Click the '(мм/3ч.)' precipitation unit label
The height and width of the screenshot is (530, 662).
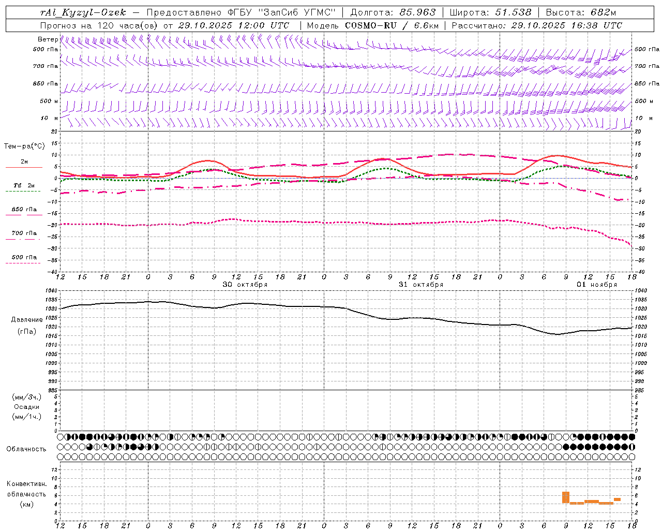tap(27, 397)
